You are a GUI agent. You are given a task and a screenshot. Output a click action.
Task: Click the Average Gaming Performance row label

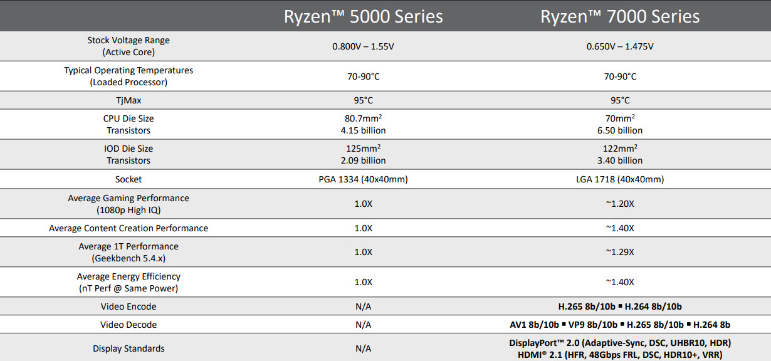pyautogui.click(x=128, y=198)
